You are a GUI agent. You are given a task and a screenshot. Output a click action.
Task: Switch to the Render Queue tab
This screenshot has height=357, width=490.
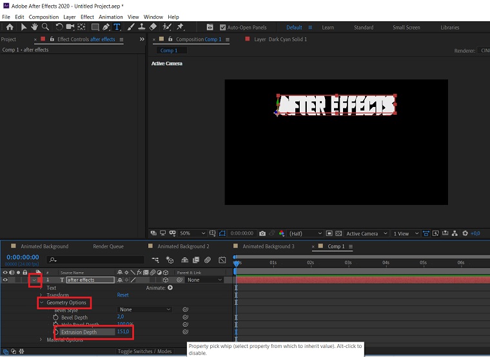pyautogui.click(x=108, y=246)
